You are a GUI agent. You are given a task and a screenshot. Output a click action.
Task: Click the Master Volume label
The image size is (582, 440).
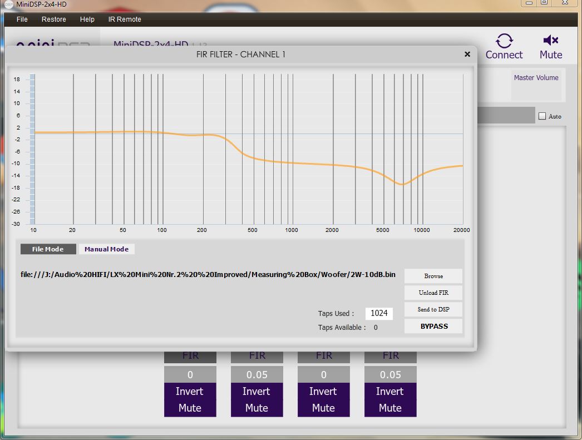click(x=536, y=77)
